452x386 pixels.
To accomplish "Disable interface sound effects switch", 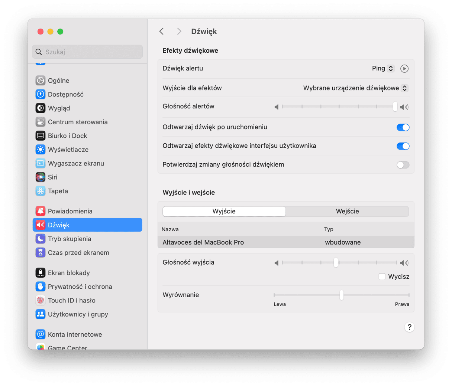I will click(403, 146).
